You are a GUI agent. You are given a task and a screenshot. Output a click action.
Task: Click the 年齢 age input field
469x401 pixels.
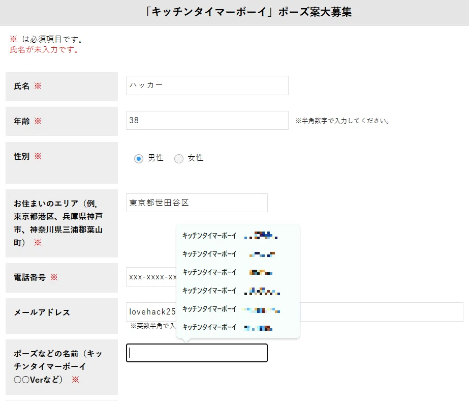click(x=207, y=121)
